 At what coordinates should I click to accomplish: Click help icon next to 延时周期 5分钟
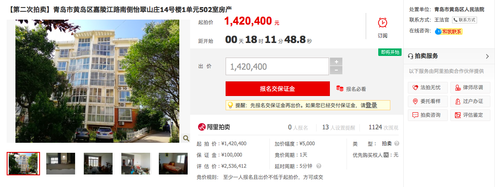pos(319,166)
